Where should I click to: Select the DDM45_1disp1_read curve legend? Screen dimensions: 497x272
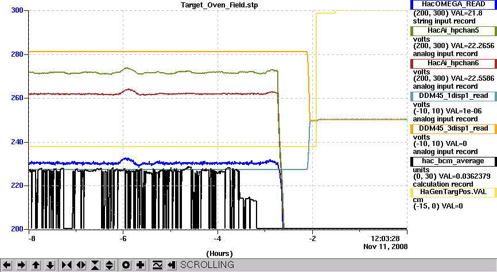[453, 96]
